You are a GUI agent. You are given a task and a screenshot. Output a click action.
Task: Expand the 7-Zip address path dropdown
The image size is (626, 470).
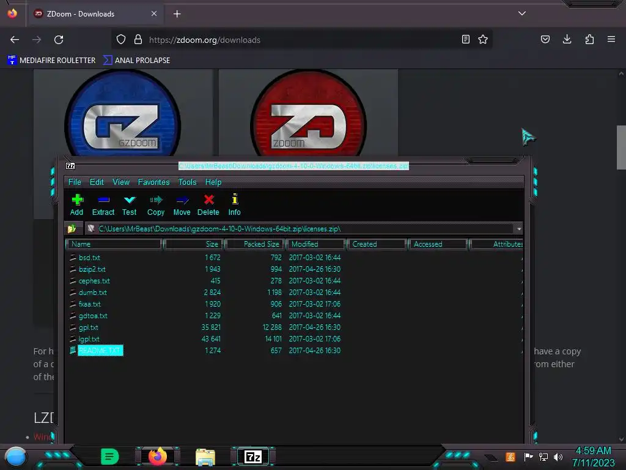coord(518,229)
